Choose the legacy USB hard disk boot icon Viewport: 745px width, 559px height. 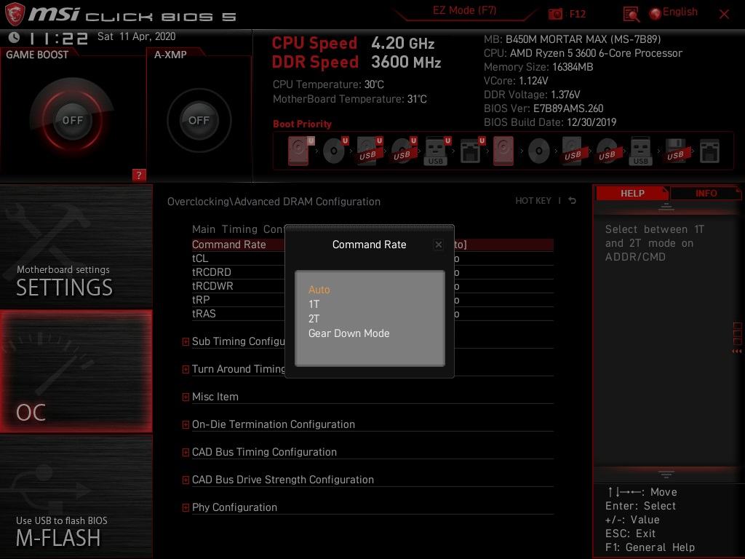pyautogui.click(x=573, y=151)
